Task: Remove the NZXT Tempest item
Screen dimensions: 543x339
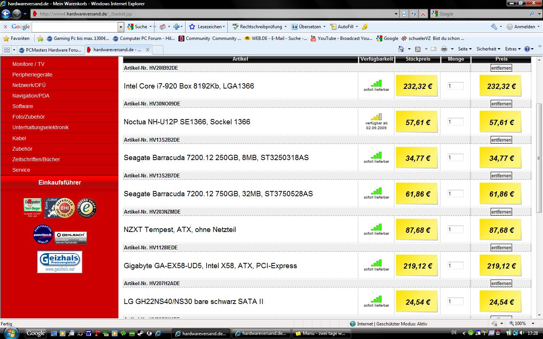Action: (501, 212)
